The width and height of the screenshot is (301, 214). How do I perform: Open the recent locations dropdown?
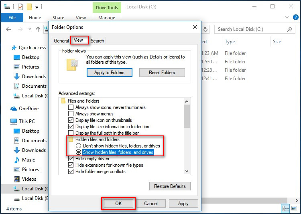[x=30, y=29]
